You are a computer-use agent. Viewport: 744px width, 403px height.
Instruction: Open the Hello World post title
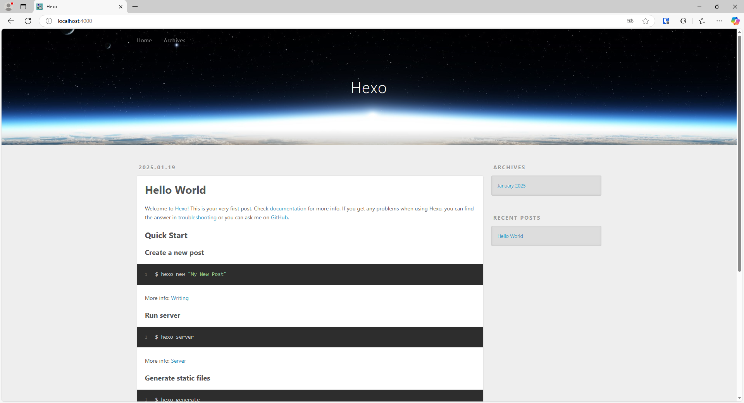point(175,190)
